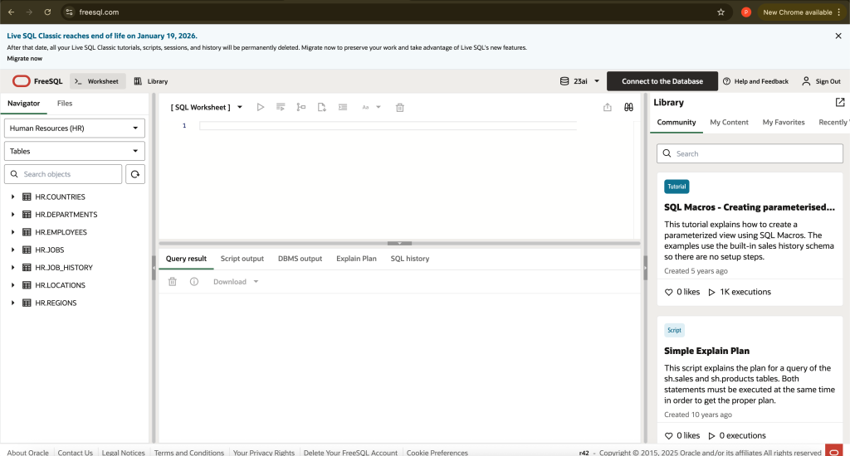Click the horizontal splitter handle above results
This screenshot has height=456, width=850.
pyautogui.click(x=399, y=243)
